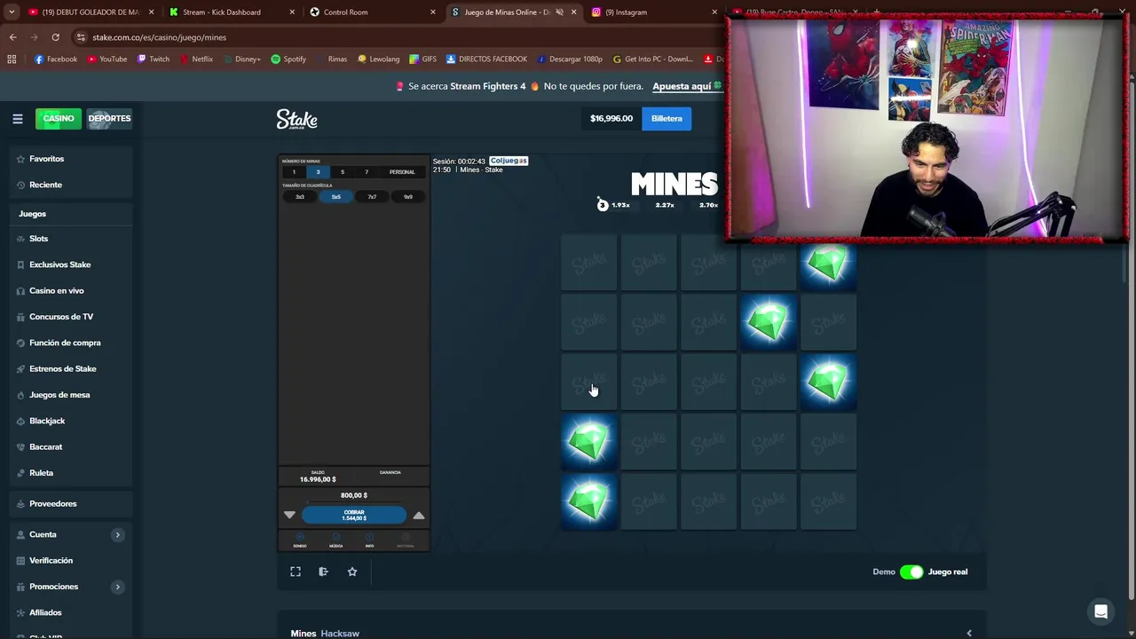The width and height of the screenshot is (1136, 639).
Task: Switch to the Instagram browser tab
Action: pyautogui.click(x=652, y=12)
